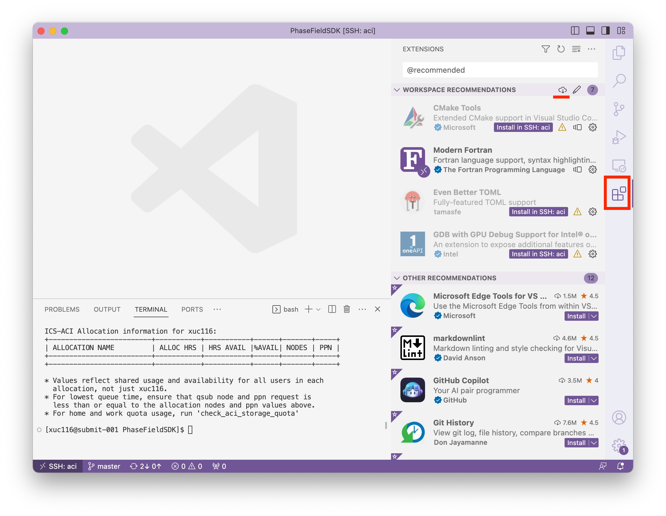Open the Remote Explorer view

tap(619, 166)
